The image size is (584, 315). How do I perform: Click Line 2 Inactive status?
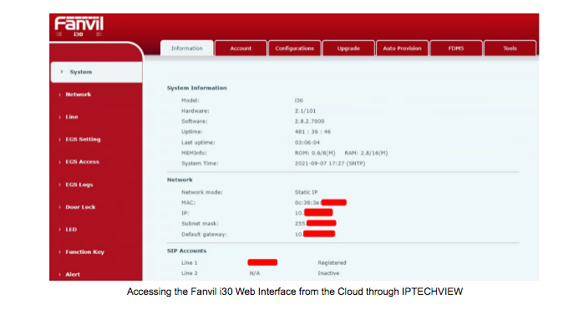[328, 273]
